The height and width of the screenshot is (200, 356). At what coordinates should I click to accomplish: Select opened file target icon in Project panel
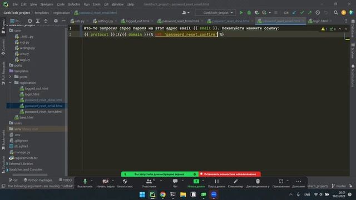29,21
